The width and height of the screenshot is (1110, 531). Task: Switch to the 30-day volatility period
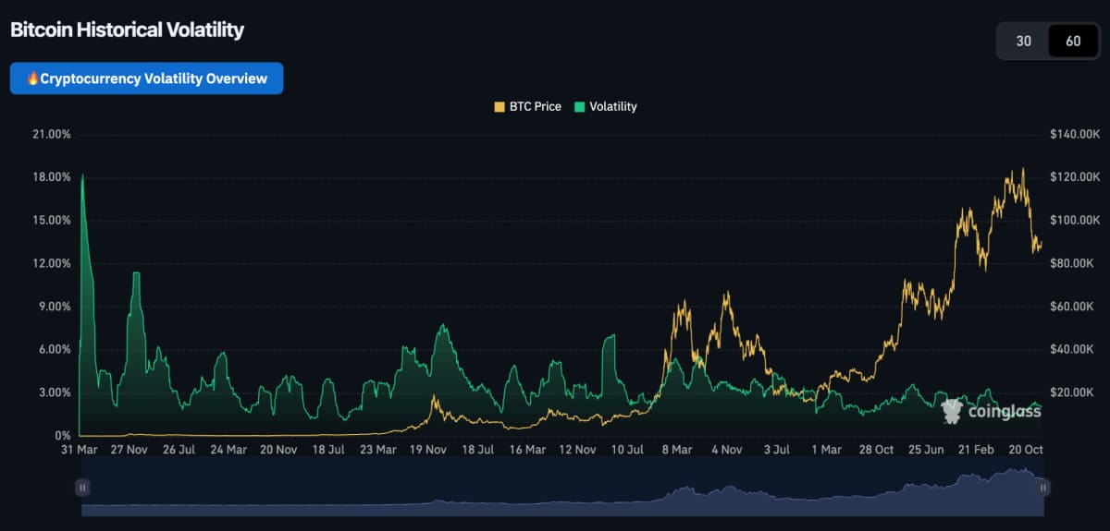[x=1023, y=41]
